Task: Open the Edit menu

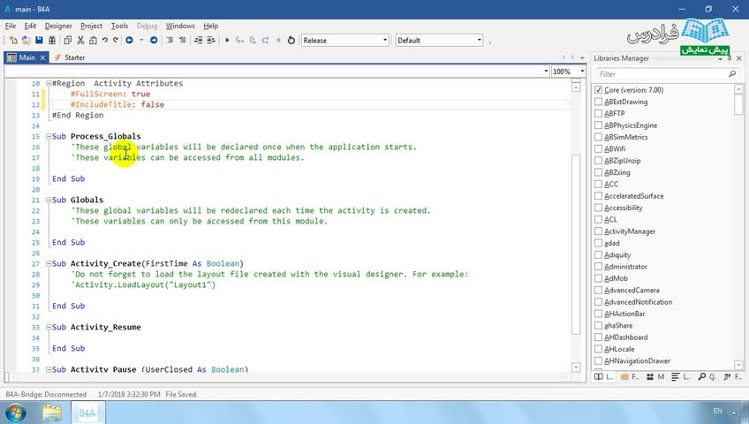Action: (x=30, y=26)
